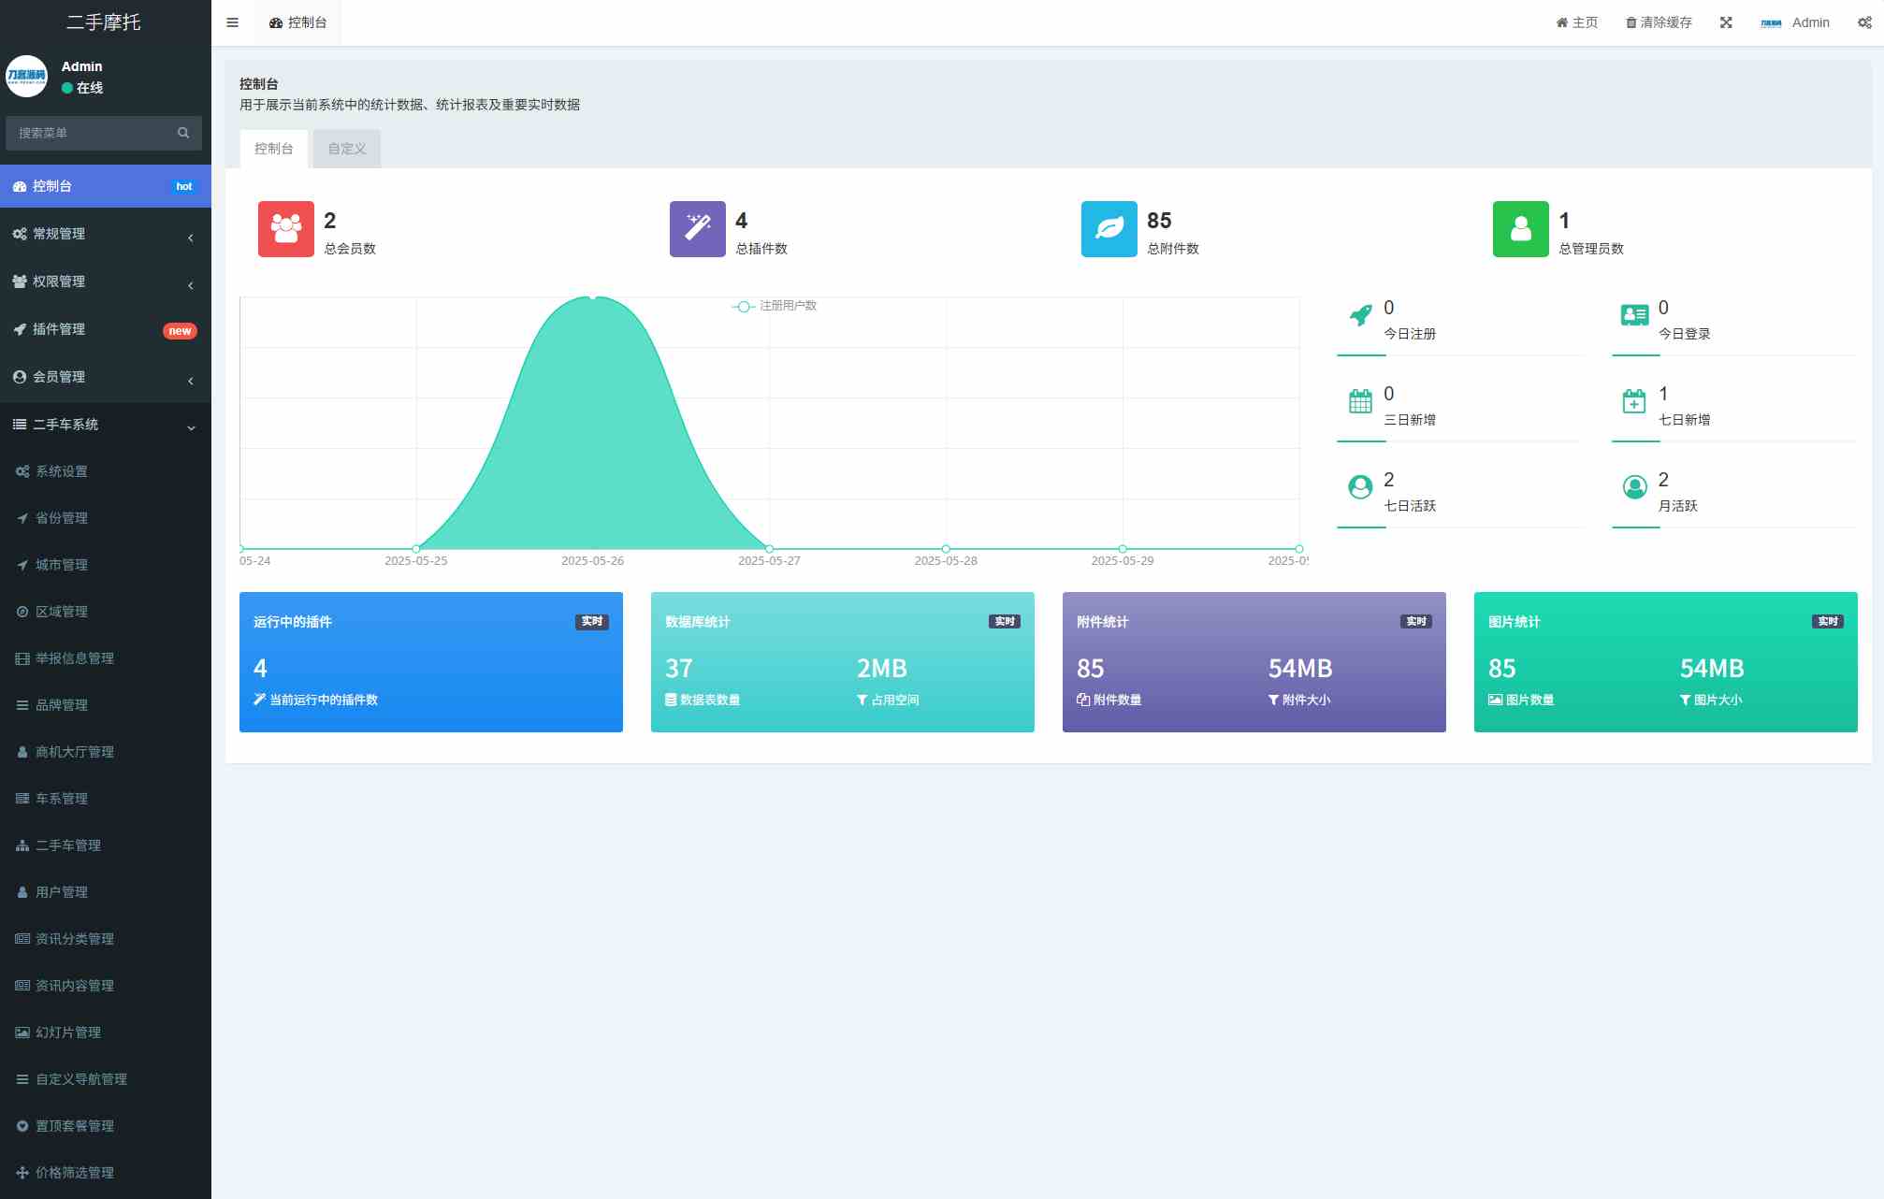Screen dimensions: 1884x1199
Task: Toggle the 注册用户数 chart legend
Action: coord(775,306)
